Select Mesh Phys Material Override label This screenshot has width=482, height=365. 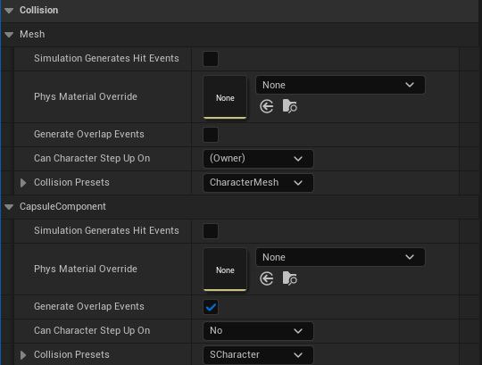coord(86,96)
